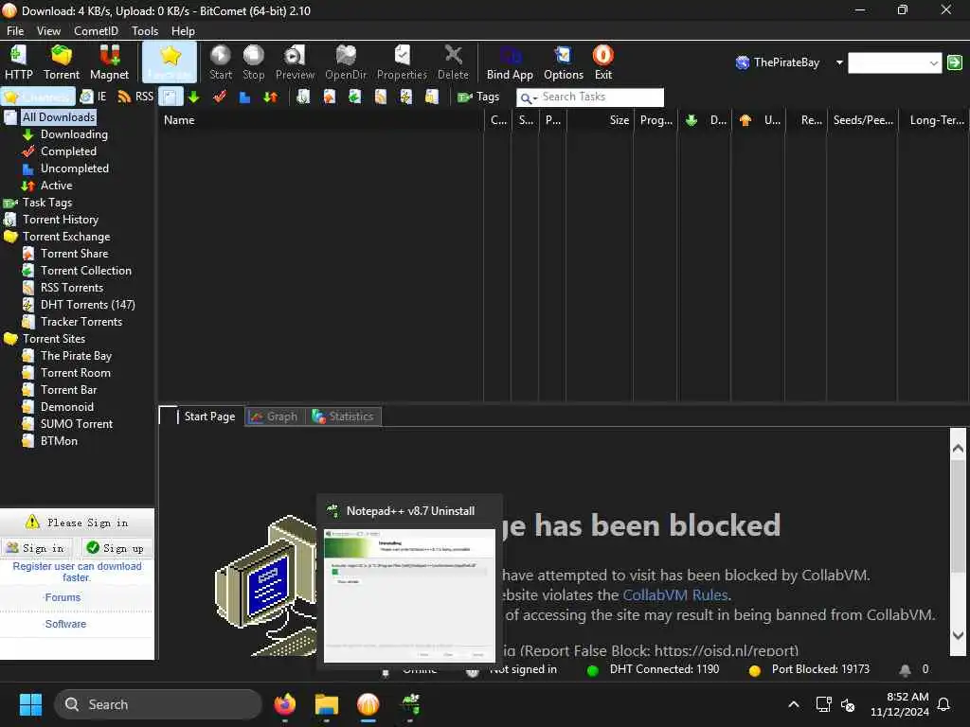Switch to the Graph tab

(274, 417)
